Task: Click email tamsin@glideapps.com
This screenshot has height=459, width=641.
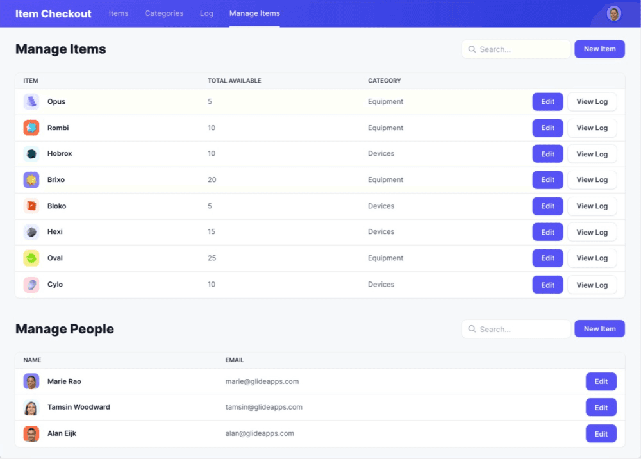Action: (x=263, y=407)
